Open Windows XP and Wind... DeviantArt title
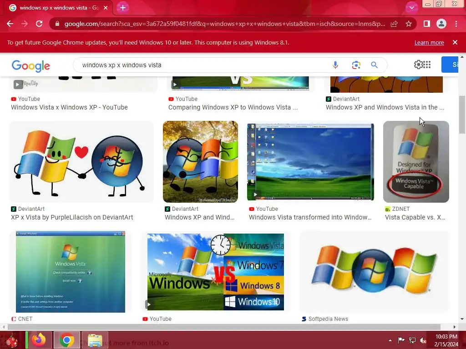466x349 pixels. tap(200, 217)
